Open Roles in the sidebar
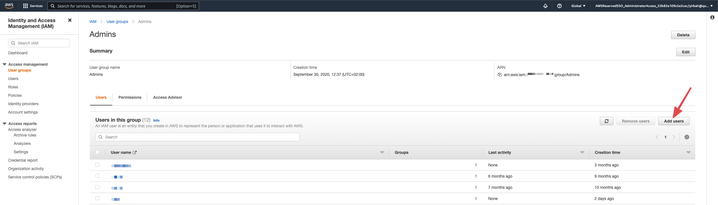The width and height of the screenshot is (718, 205). click(13, 87)
